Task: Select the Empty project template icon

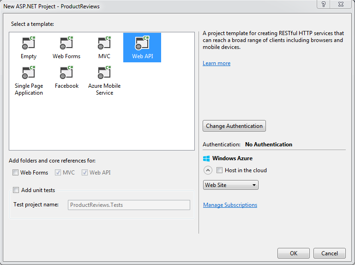Action: point(29,43)
